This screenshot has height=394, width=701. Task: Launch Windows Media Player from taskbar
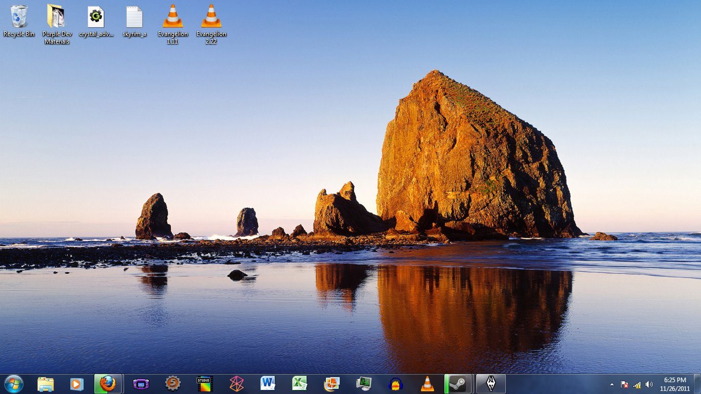[76, 384]
